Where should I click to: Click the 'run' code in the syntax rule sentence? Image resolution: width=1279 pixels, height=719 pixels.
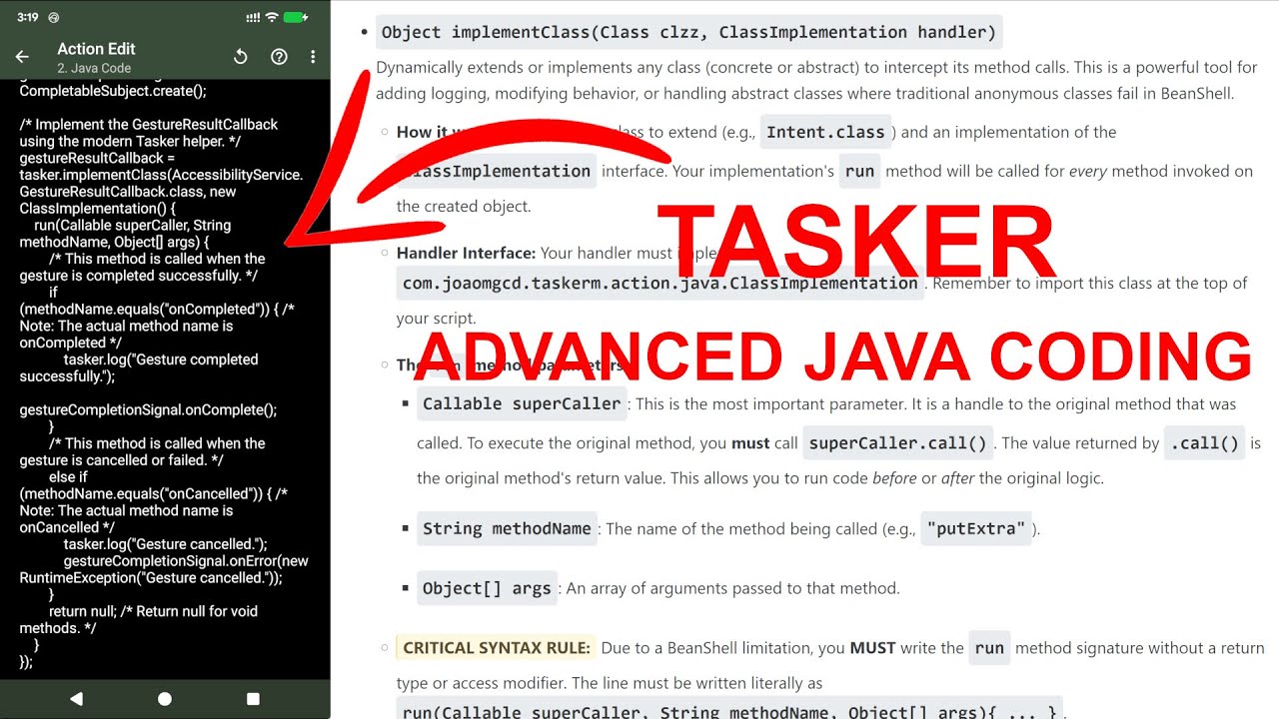point(989,648)
